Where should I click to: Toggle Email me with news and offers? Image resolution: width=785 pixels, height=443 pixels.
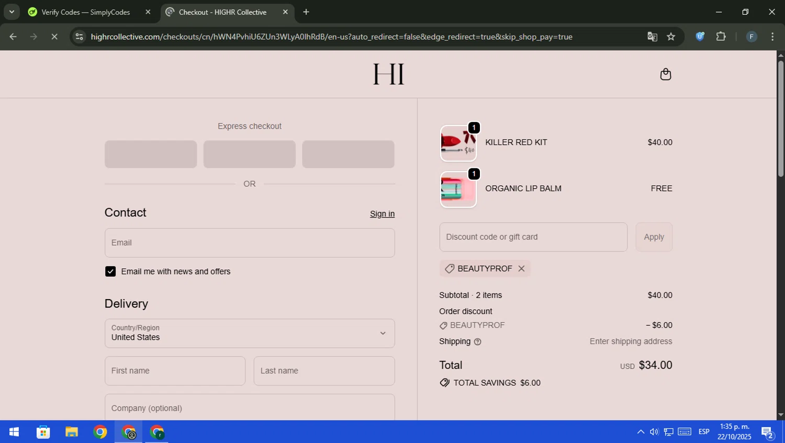[110, 271]
